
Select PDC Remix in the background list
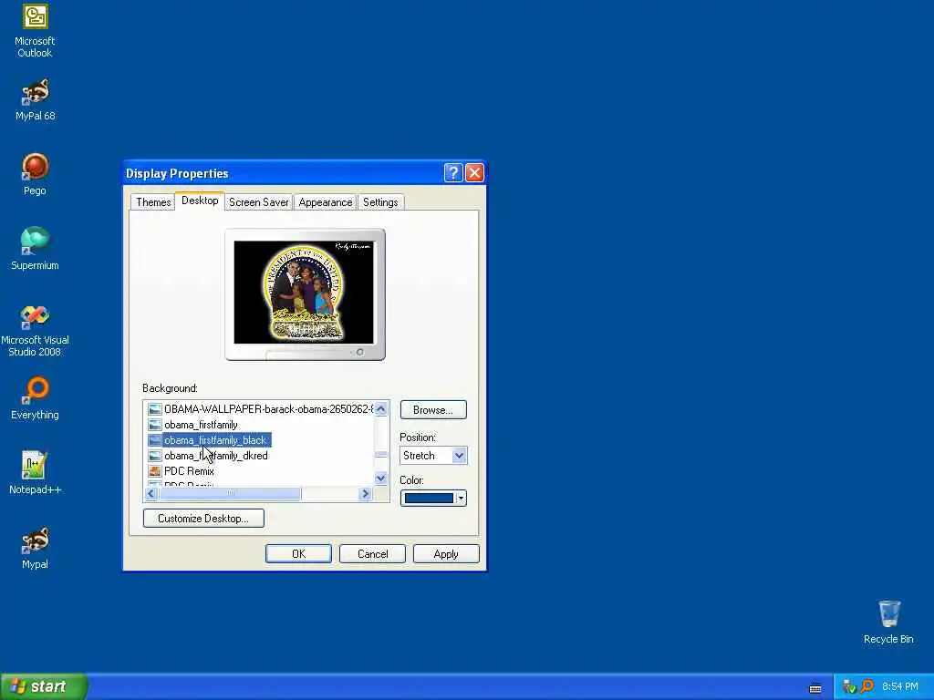tap(189, 471)
